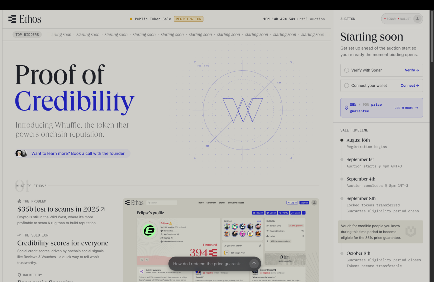Open the Trade menu in the preview
Viewport: 434px width, 282px height.
click(x=201, y=203)
